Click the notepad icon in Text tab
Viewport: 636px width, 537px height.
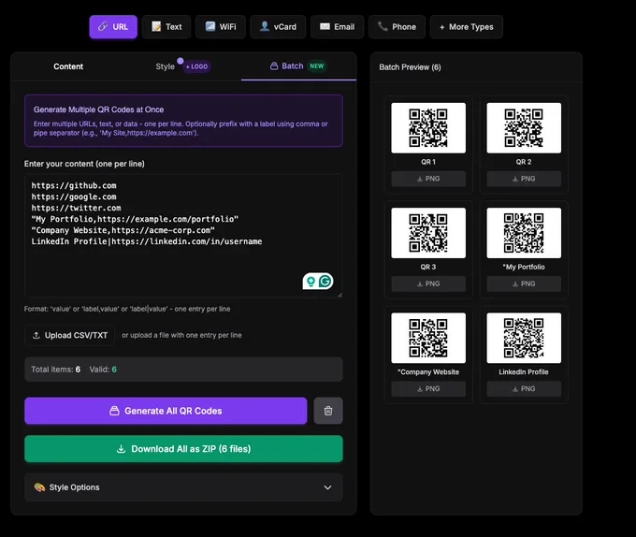tap(156, 27)
